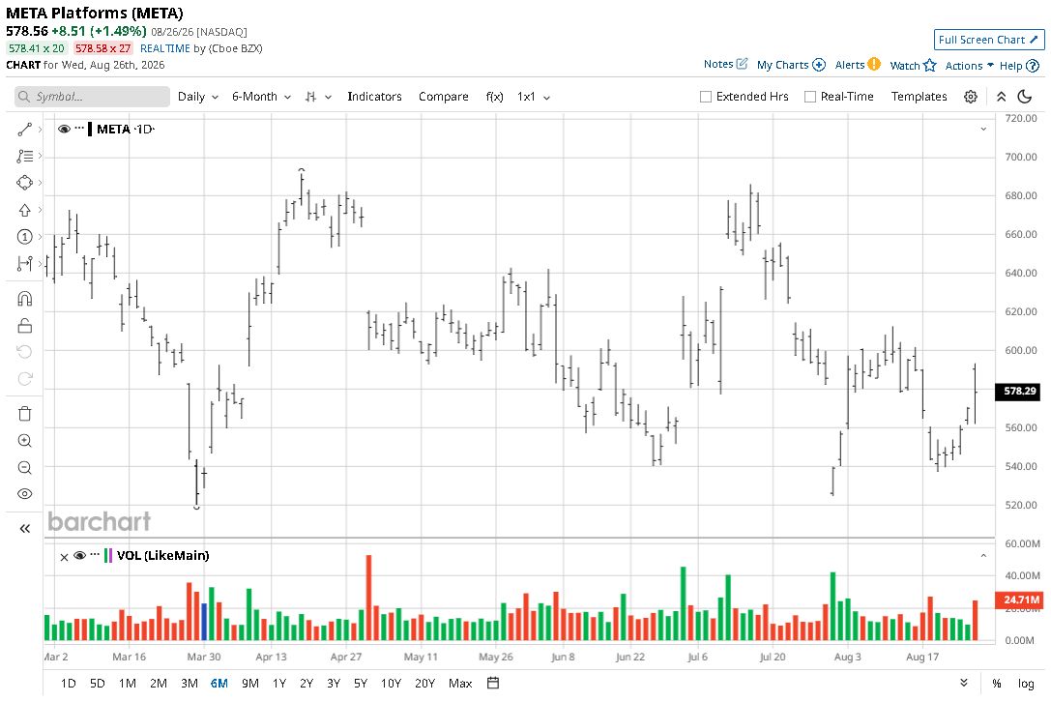Click the undo arrow icon
Image resolution: width=1051 pixels, height=702 pixels.
(25, 352)
